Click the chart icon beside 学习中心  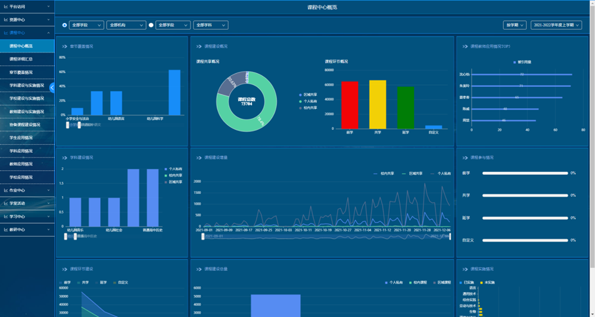pos(6,216)
